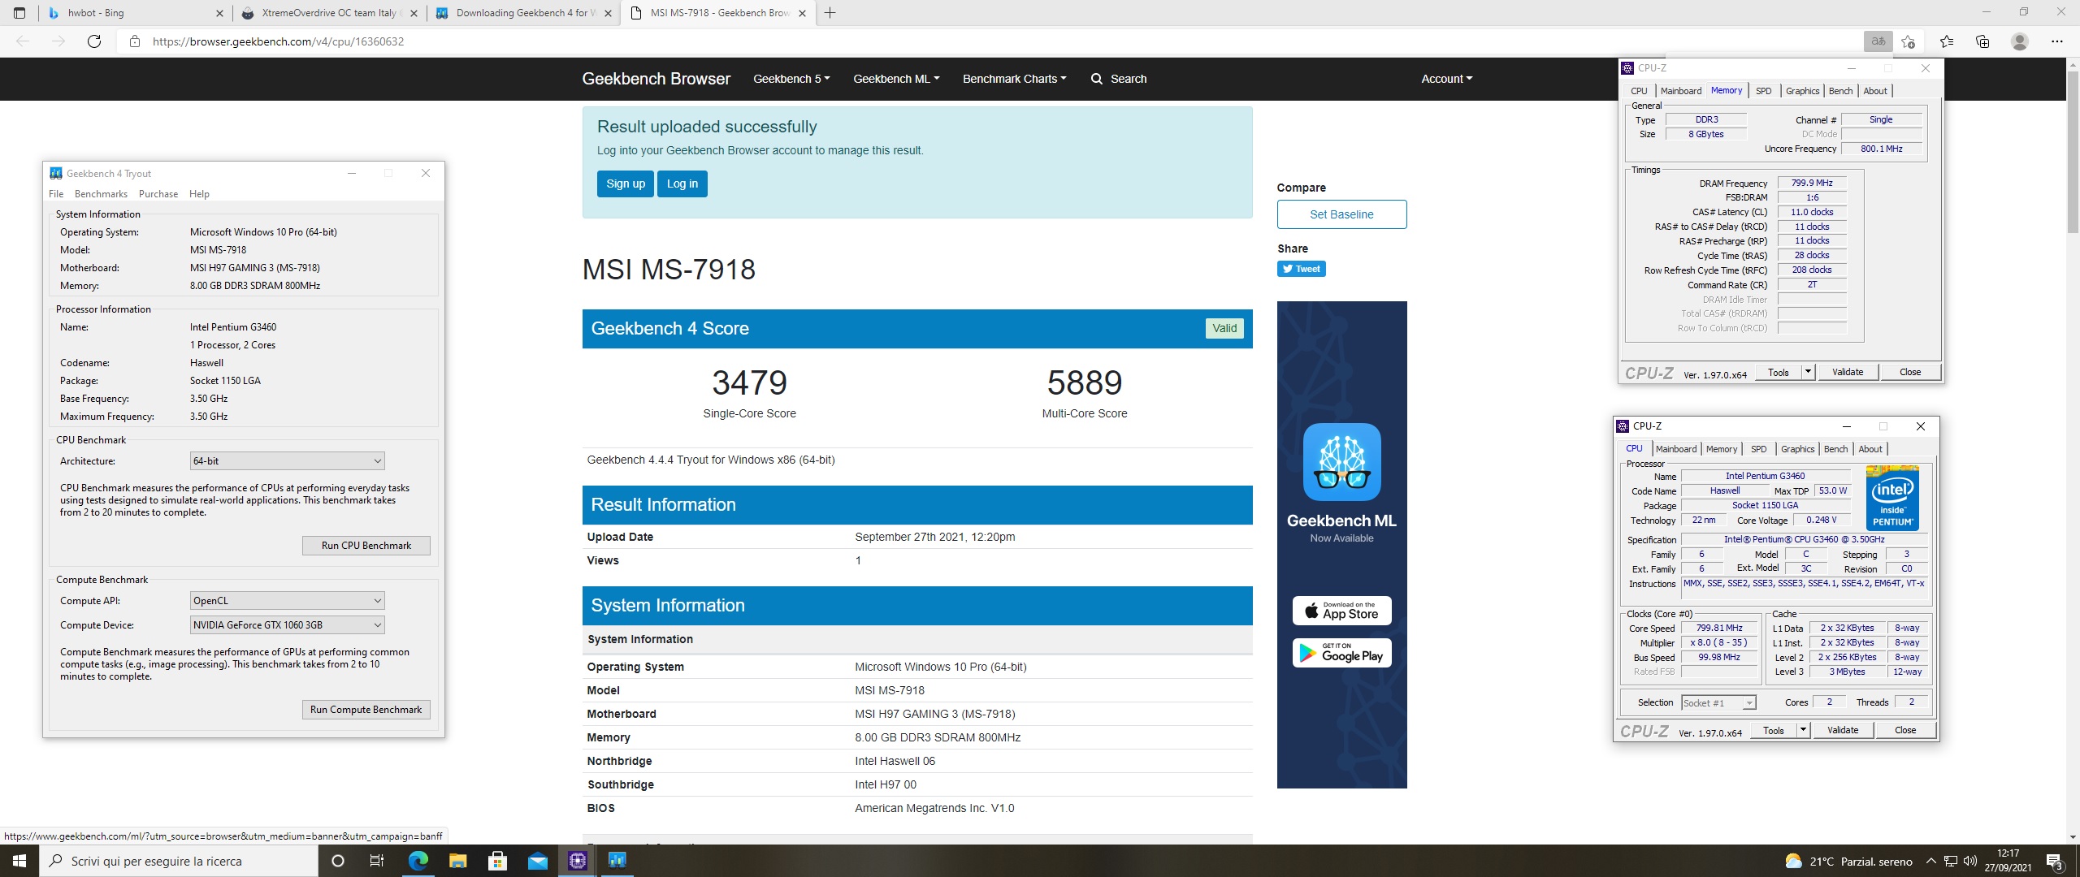2080x877 pixels.
Task: Expand Geekbench 5 navigation dropdown
Action: coord(791,79)
